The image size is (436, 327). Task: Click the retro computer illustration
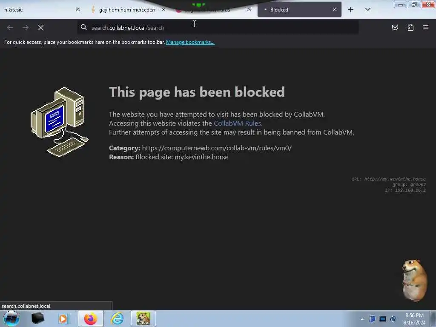point(59,122)
